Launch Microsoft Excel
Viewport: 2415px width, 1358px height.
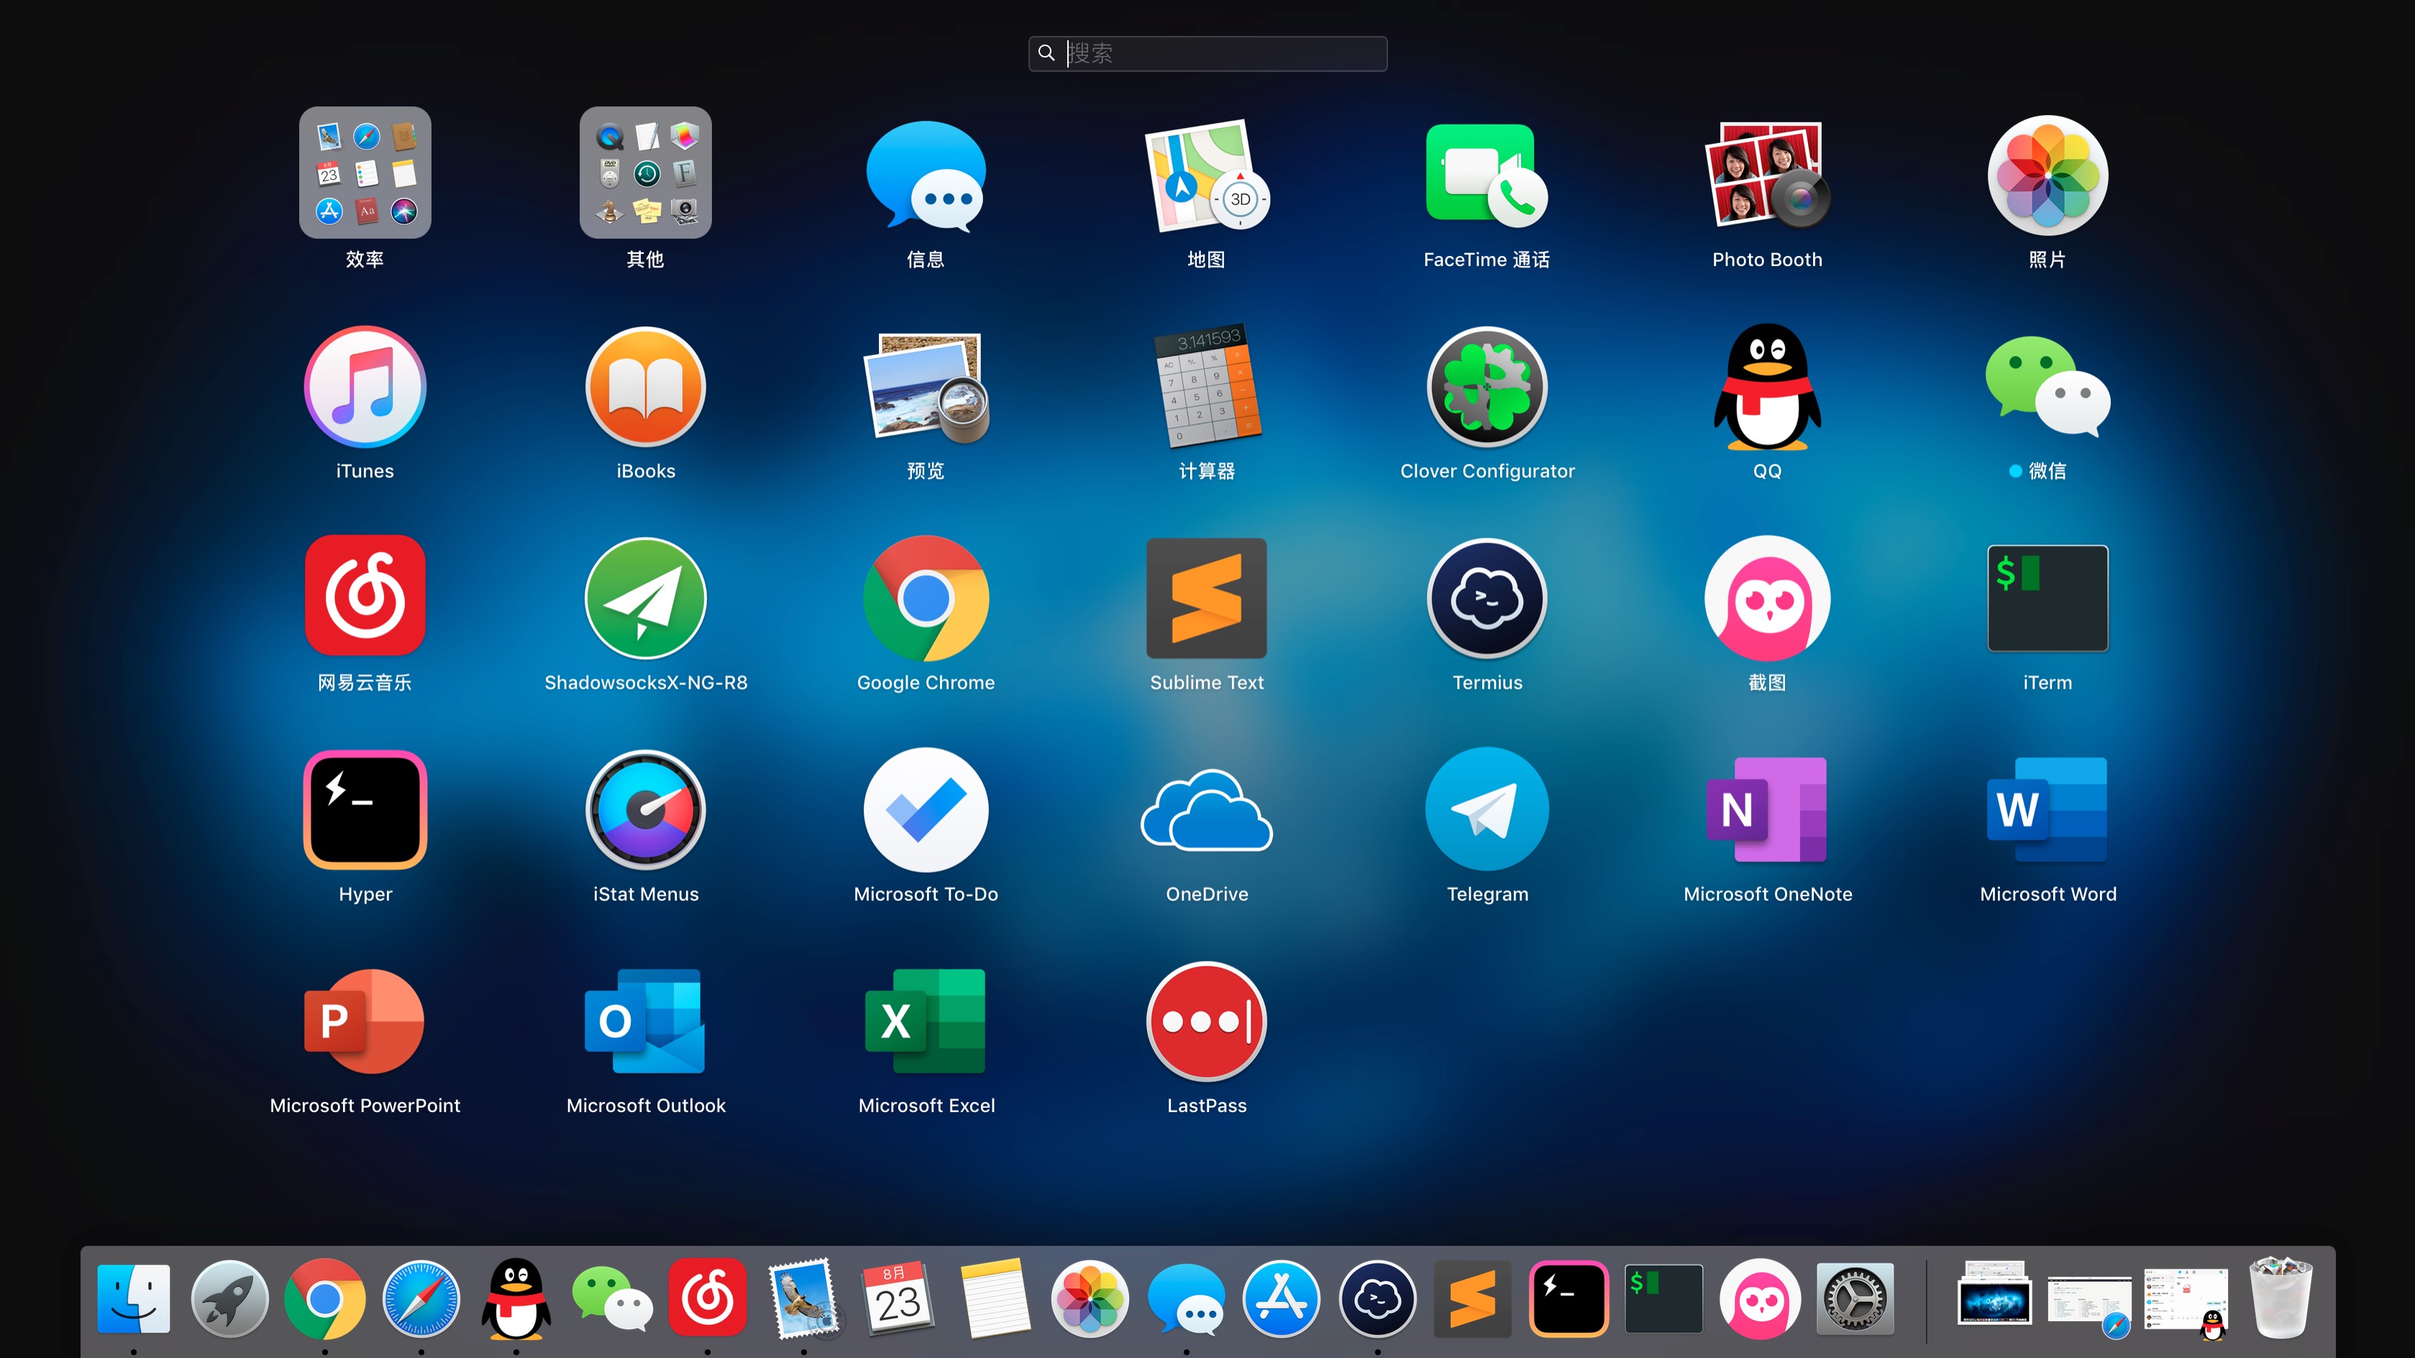pyautogui.click(x=926, y=1021)
